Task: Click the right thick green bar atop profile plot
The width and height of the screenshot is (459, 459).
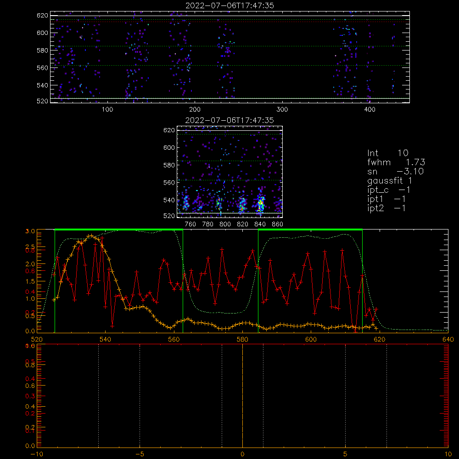Action: tap(310, 230)
